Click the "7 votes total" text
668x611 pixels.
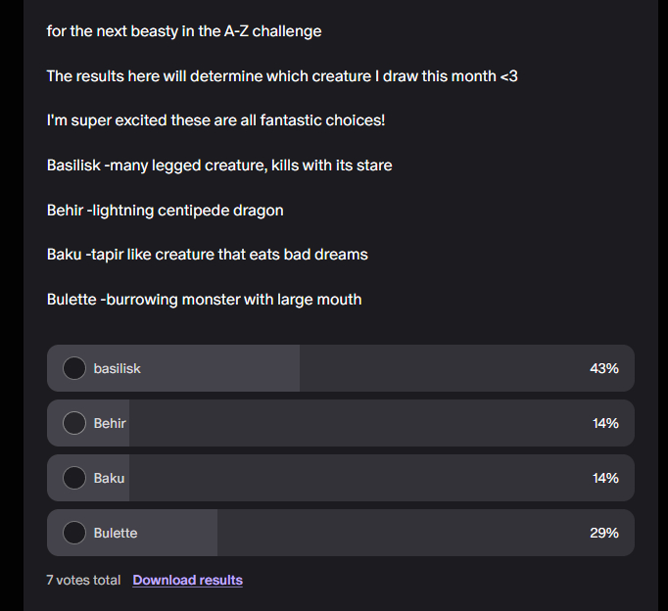coord(83,580)
